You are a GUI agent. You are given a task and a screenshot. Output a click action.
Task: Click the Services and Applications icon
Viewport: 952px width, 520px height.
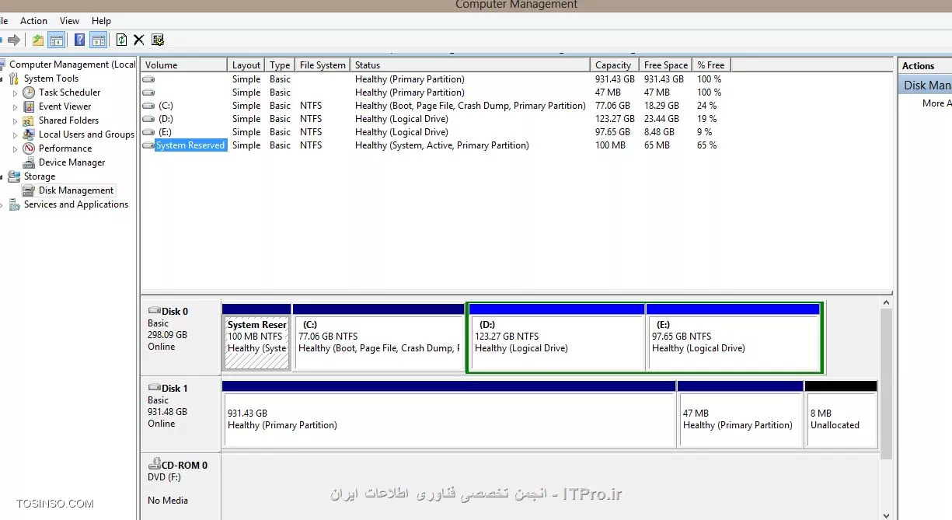(x=14, y=204)
